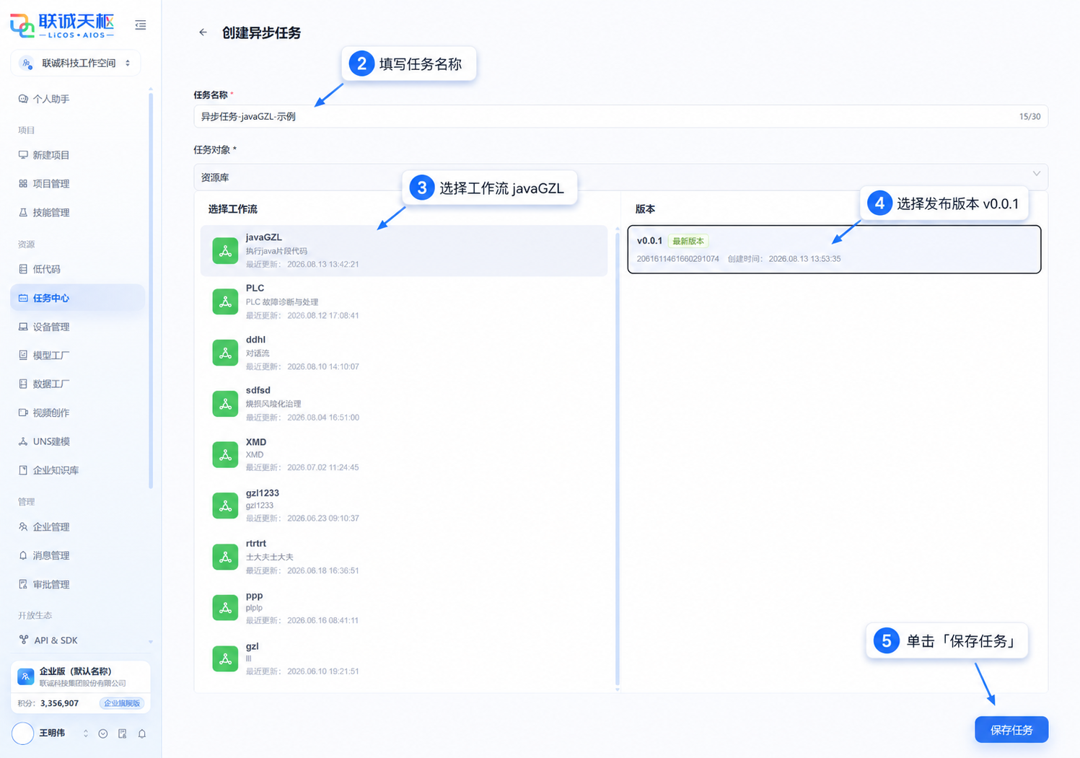
Task: Select 任务中心 in the sidebar
Action: pyautogui.click(x=78, y=298)
